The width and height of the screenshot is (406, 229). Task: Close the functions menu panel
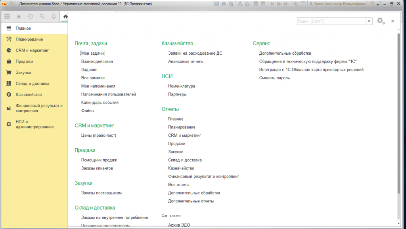click(393, 21)
